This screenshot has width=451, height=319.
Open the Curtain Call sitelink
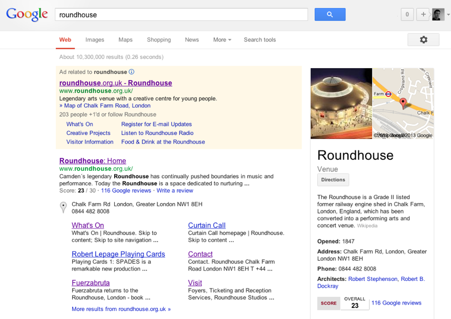[x=207, y=225]
